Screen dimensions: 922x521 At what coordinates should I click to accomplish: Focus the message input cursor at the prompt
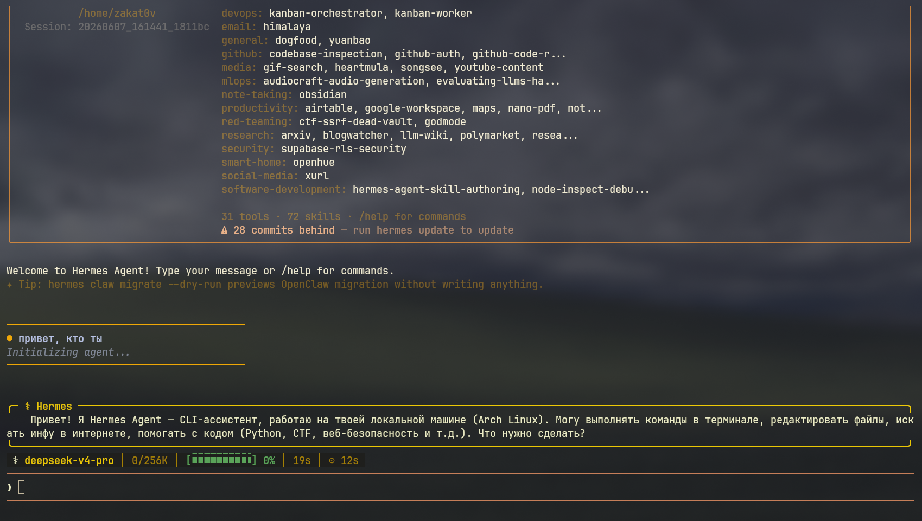[22, 487]
